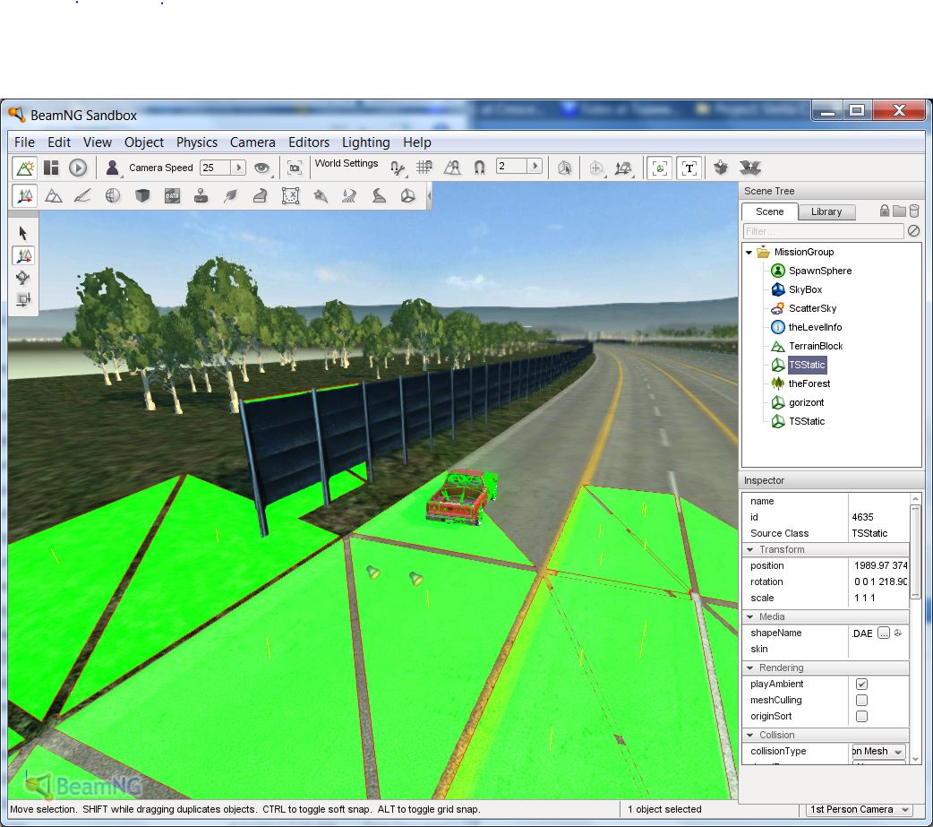Enable the meshCulling checkbox

(x=861, y=700)
